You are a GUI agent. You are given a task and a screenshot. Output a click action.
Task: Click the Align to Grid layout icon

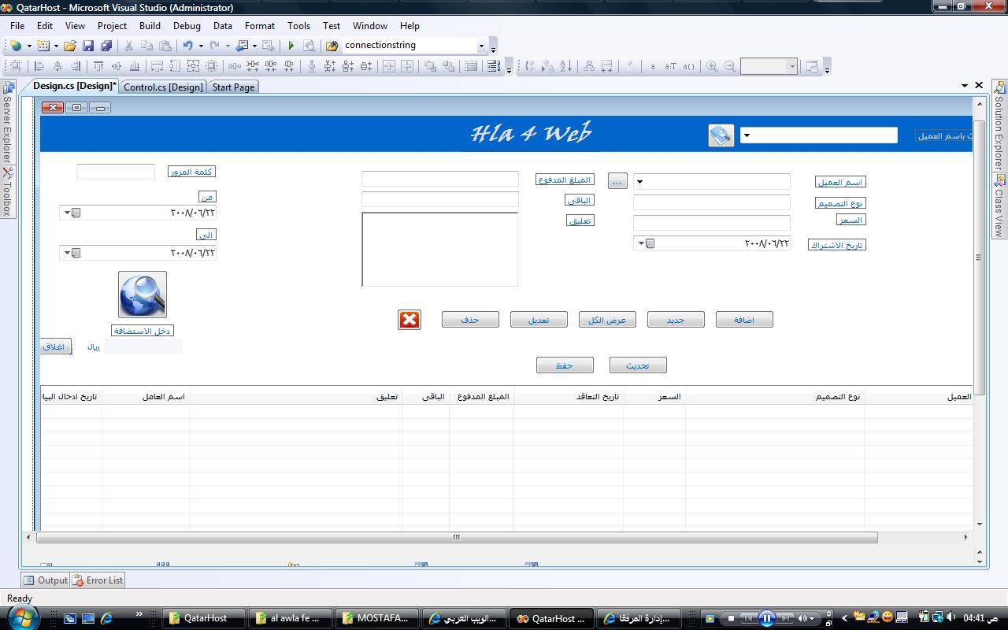point(16,66)
